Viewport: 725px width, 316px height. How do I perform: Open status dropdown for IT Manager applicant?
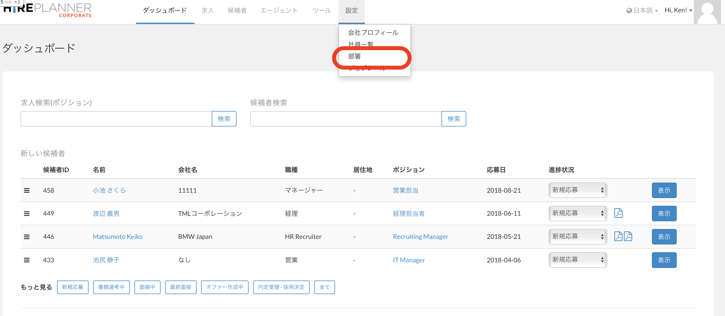pos(577,260)
